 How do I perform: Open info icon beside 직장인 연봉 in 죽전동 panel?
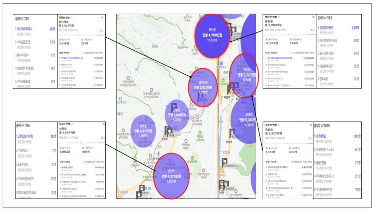click(x=279, y=125)
